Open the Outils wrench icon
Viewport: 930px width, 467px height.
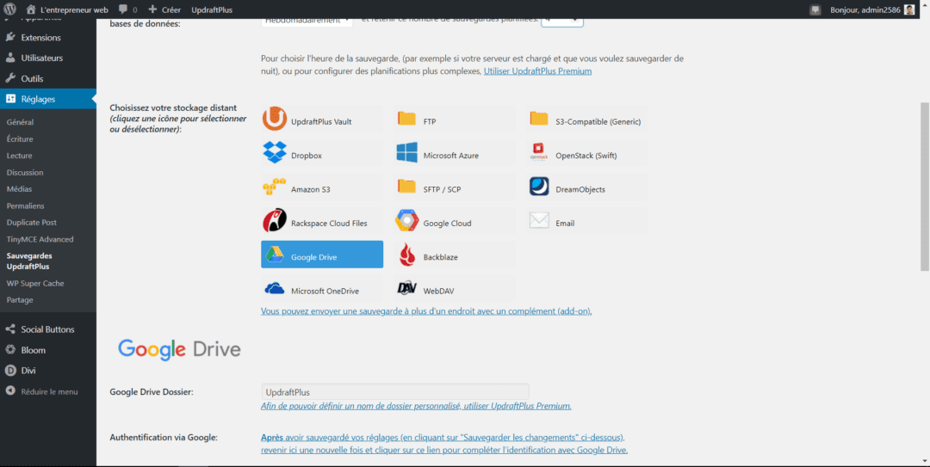10,78
